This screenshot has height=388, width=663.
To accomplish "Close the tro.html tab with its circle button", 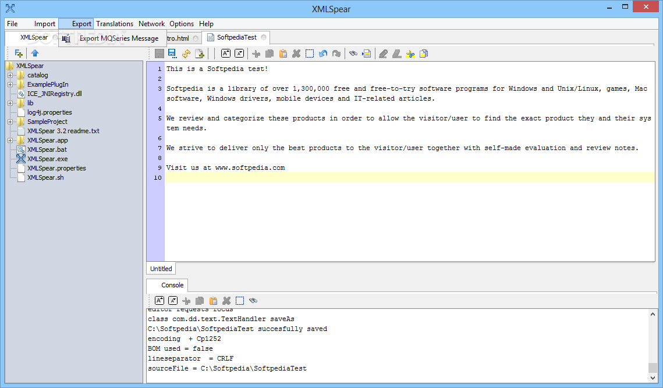I will pyautogui.click(x=196, y=38).
